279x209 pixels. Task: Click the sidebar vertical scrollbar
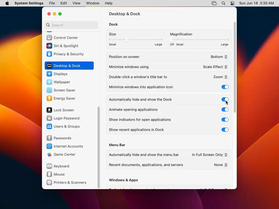pyautogui.click(x=99, y=147)
